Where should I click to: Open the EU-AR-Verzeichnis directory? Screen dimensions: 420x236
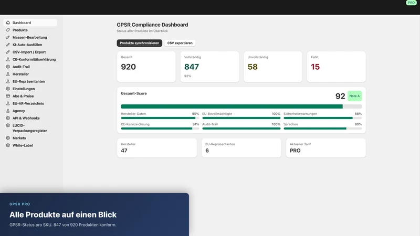point(30,103)
